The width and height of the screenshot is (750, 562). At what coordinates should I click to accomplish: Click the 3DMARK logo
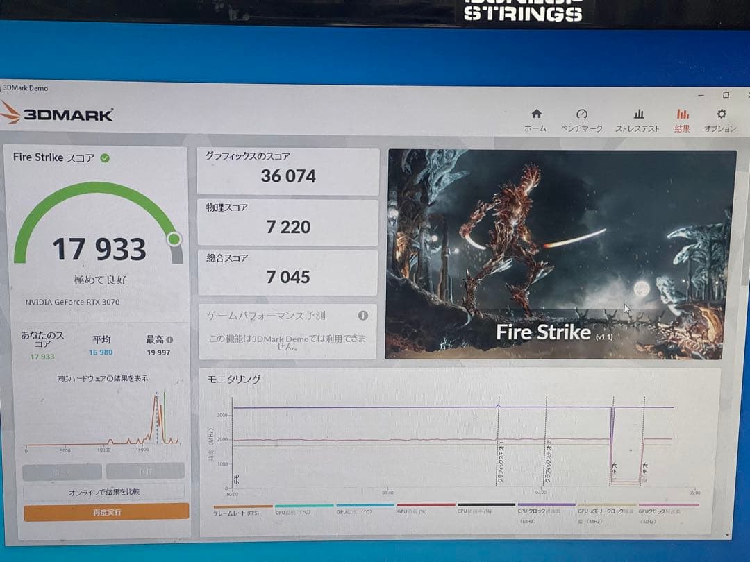coord(56,114)
